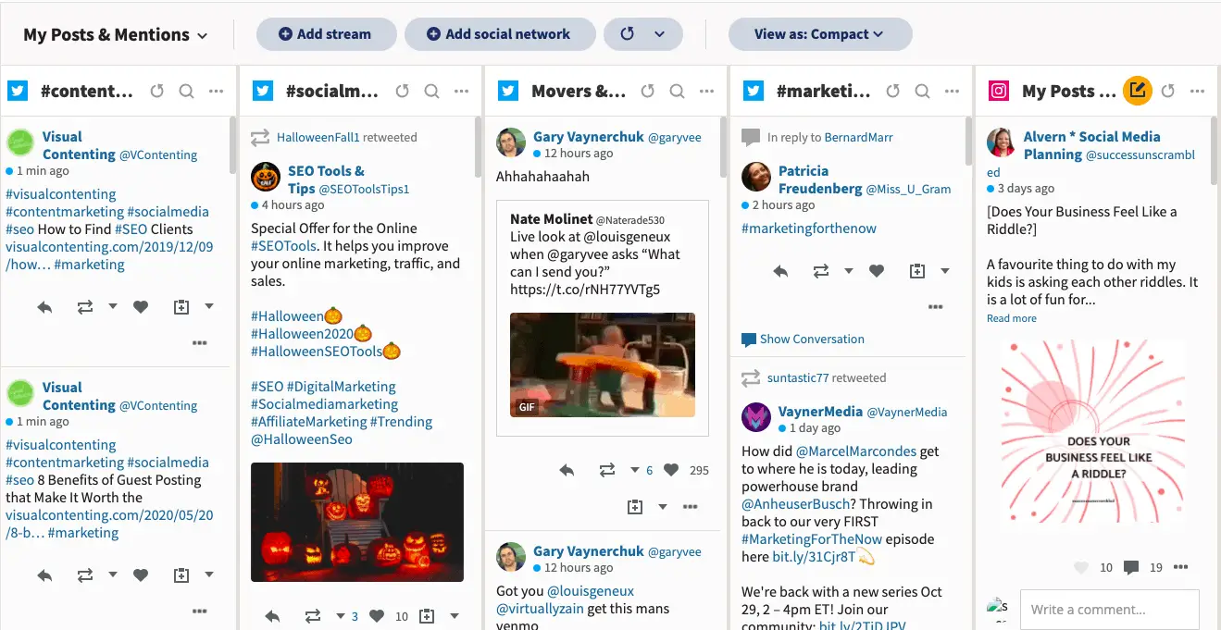Open the Halloween pumpkins image
The image size is (1221, 630).
point(357,522)
